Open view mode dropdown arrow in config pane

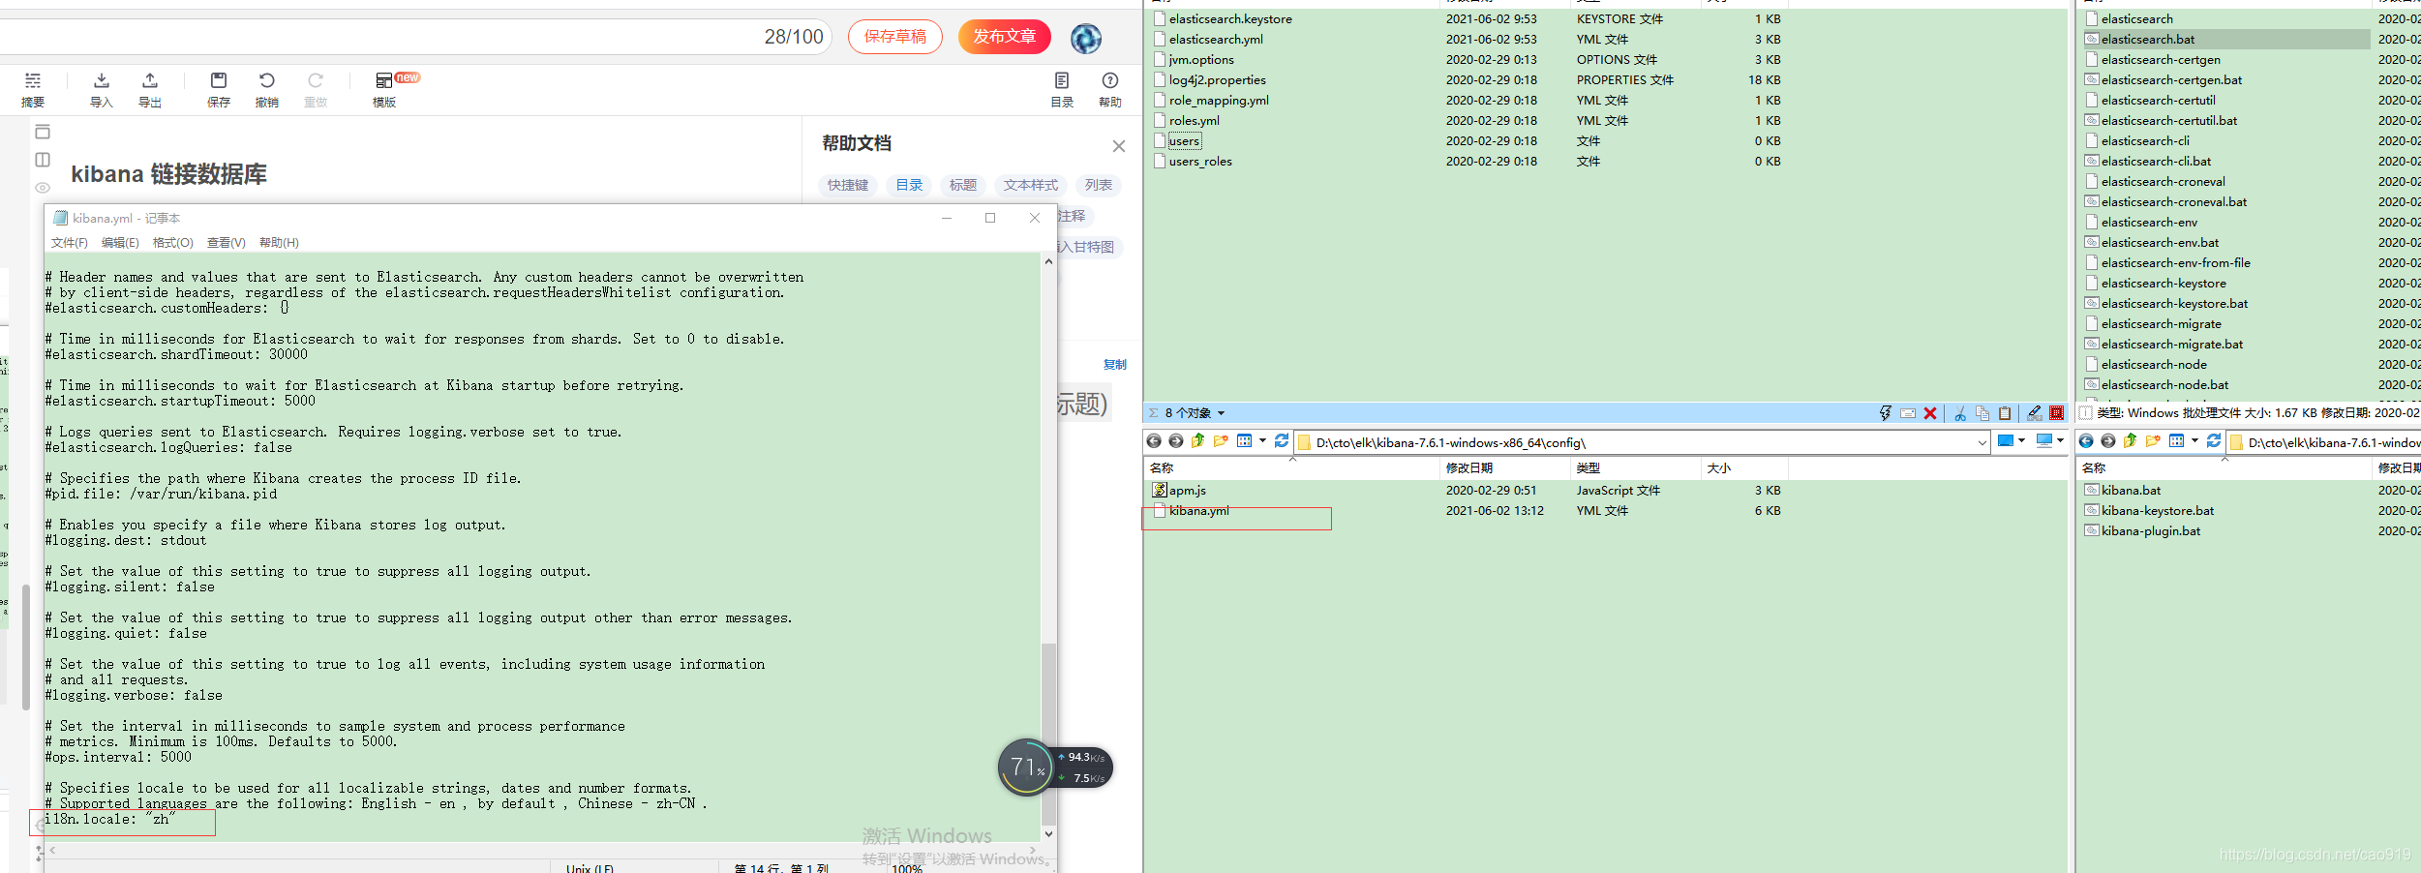(x=1262, y=441)
